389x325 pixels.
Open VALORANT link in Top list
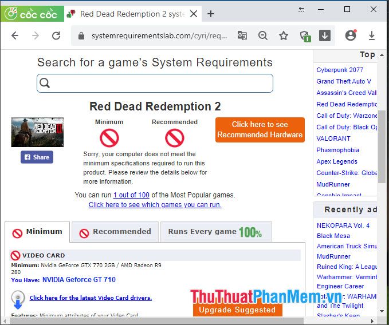pos(333,138)
